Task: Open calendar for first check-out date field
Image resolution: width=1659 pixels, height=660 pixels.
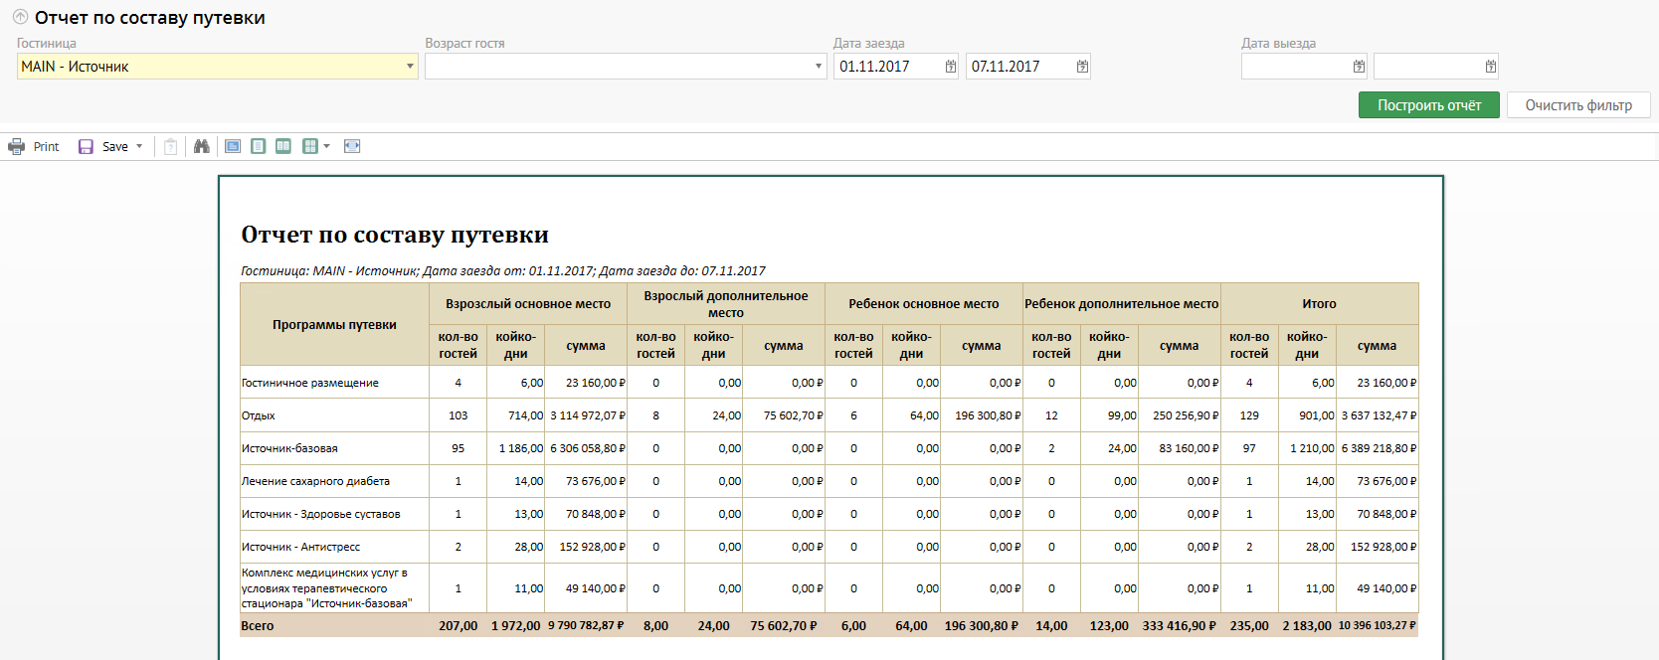Action: (1359, 67)
